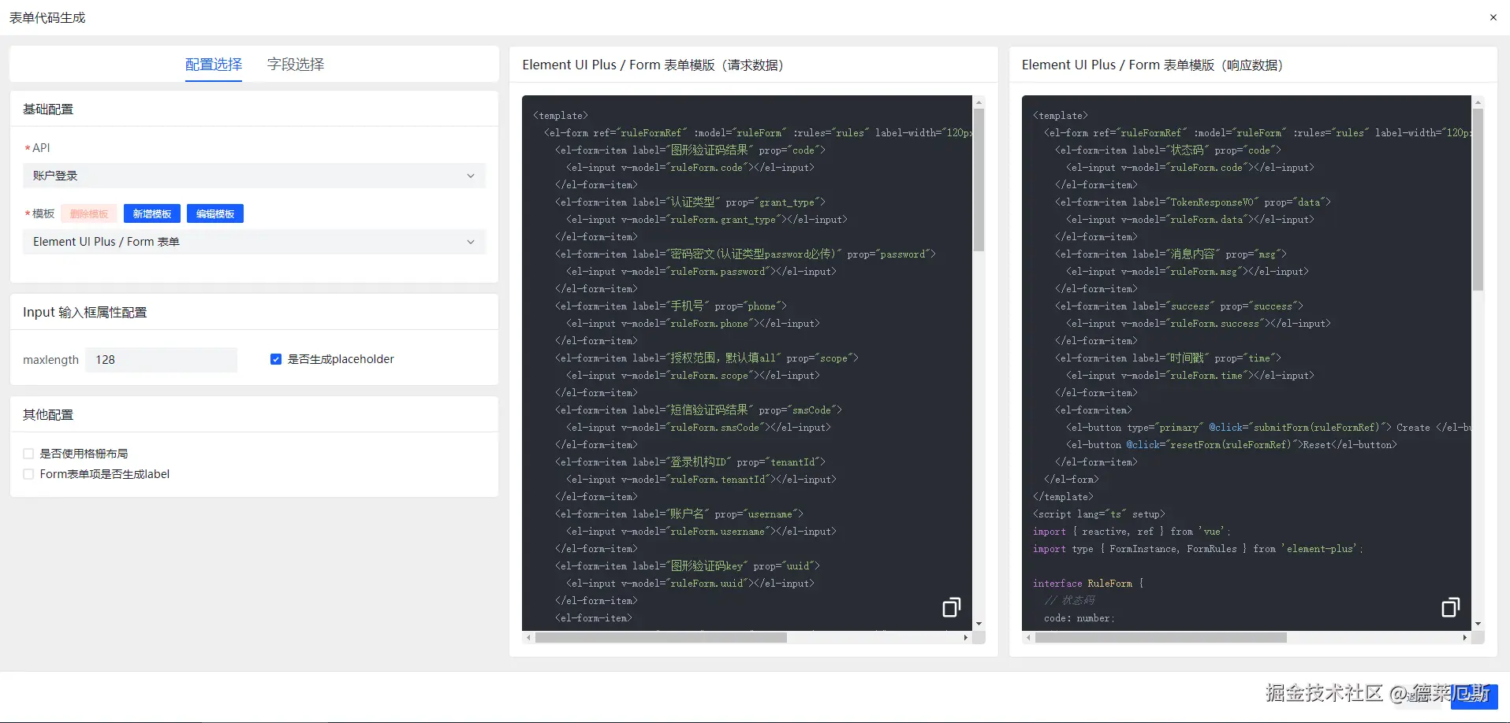This screenshot has height=723, width=1510.
Task: Click the code line with ruleForm.username
Action: [x=701, y=532]
